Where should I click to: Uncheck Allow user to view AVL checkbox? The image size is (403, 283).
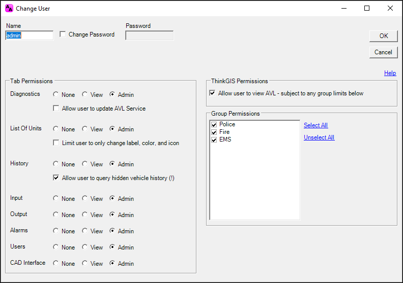tap(212, 93)
